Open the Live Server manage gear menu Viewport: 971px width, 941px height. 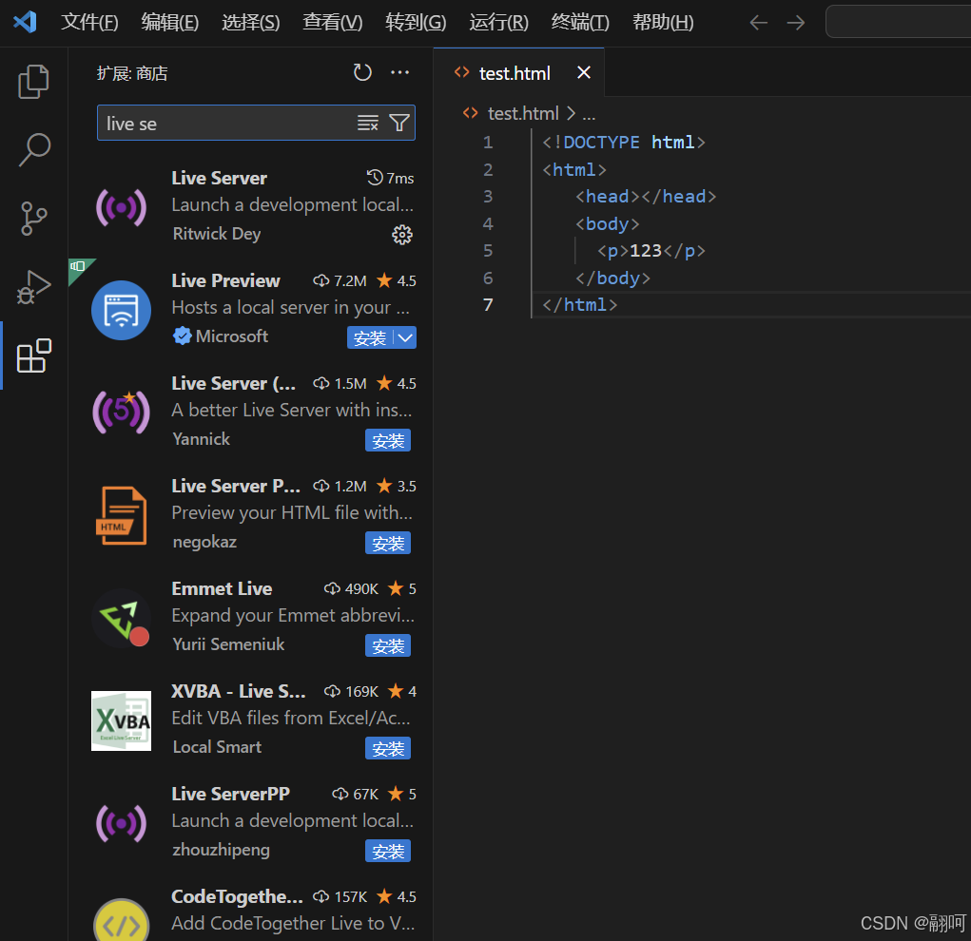[402, 235]
